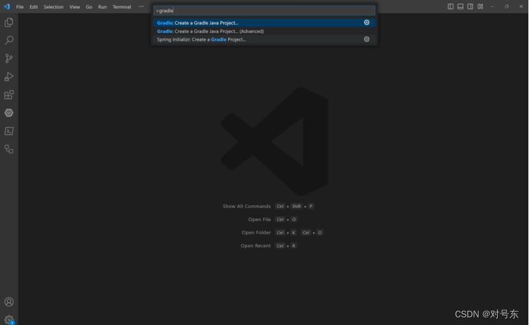The width and height of the screenshot is (529, 325).
Task: Click the Show All Commands shortcut hint
Action: [268, 206]
